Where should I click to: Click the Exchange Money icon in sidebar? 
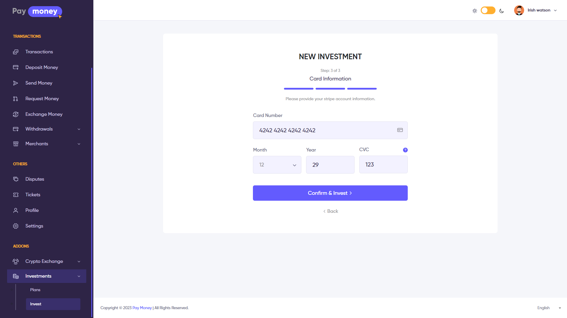click(x=16, y=114)
